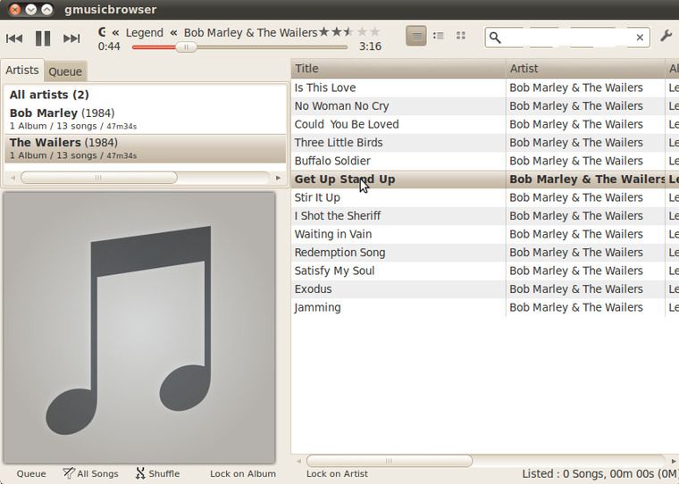Minimize the gmusicbrowser window
679x484 pixels.
[x=30, y=9]
